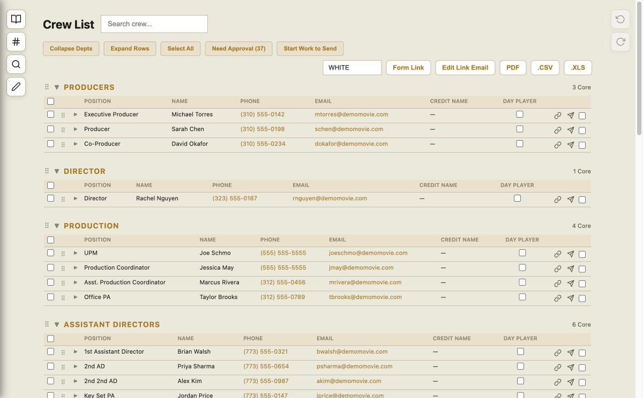The width and height of the screenshot is (643, 398).
Task: Click the undo arrow icon
Action: pyautogui.click(x=620, y=19)
